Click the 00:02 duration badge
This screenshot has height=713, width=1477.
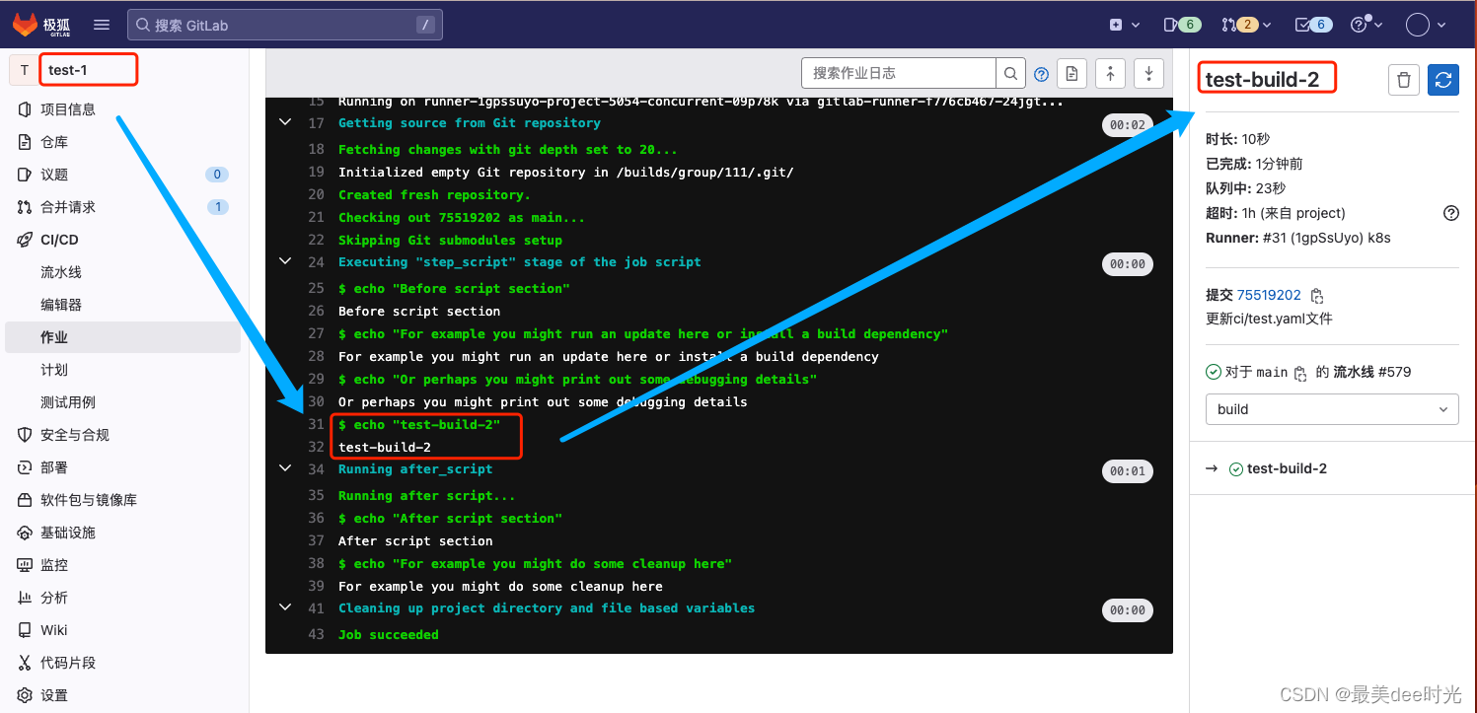point(1127,125)
